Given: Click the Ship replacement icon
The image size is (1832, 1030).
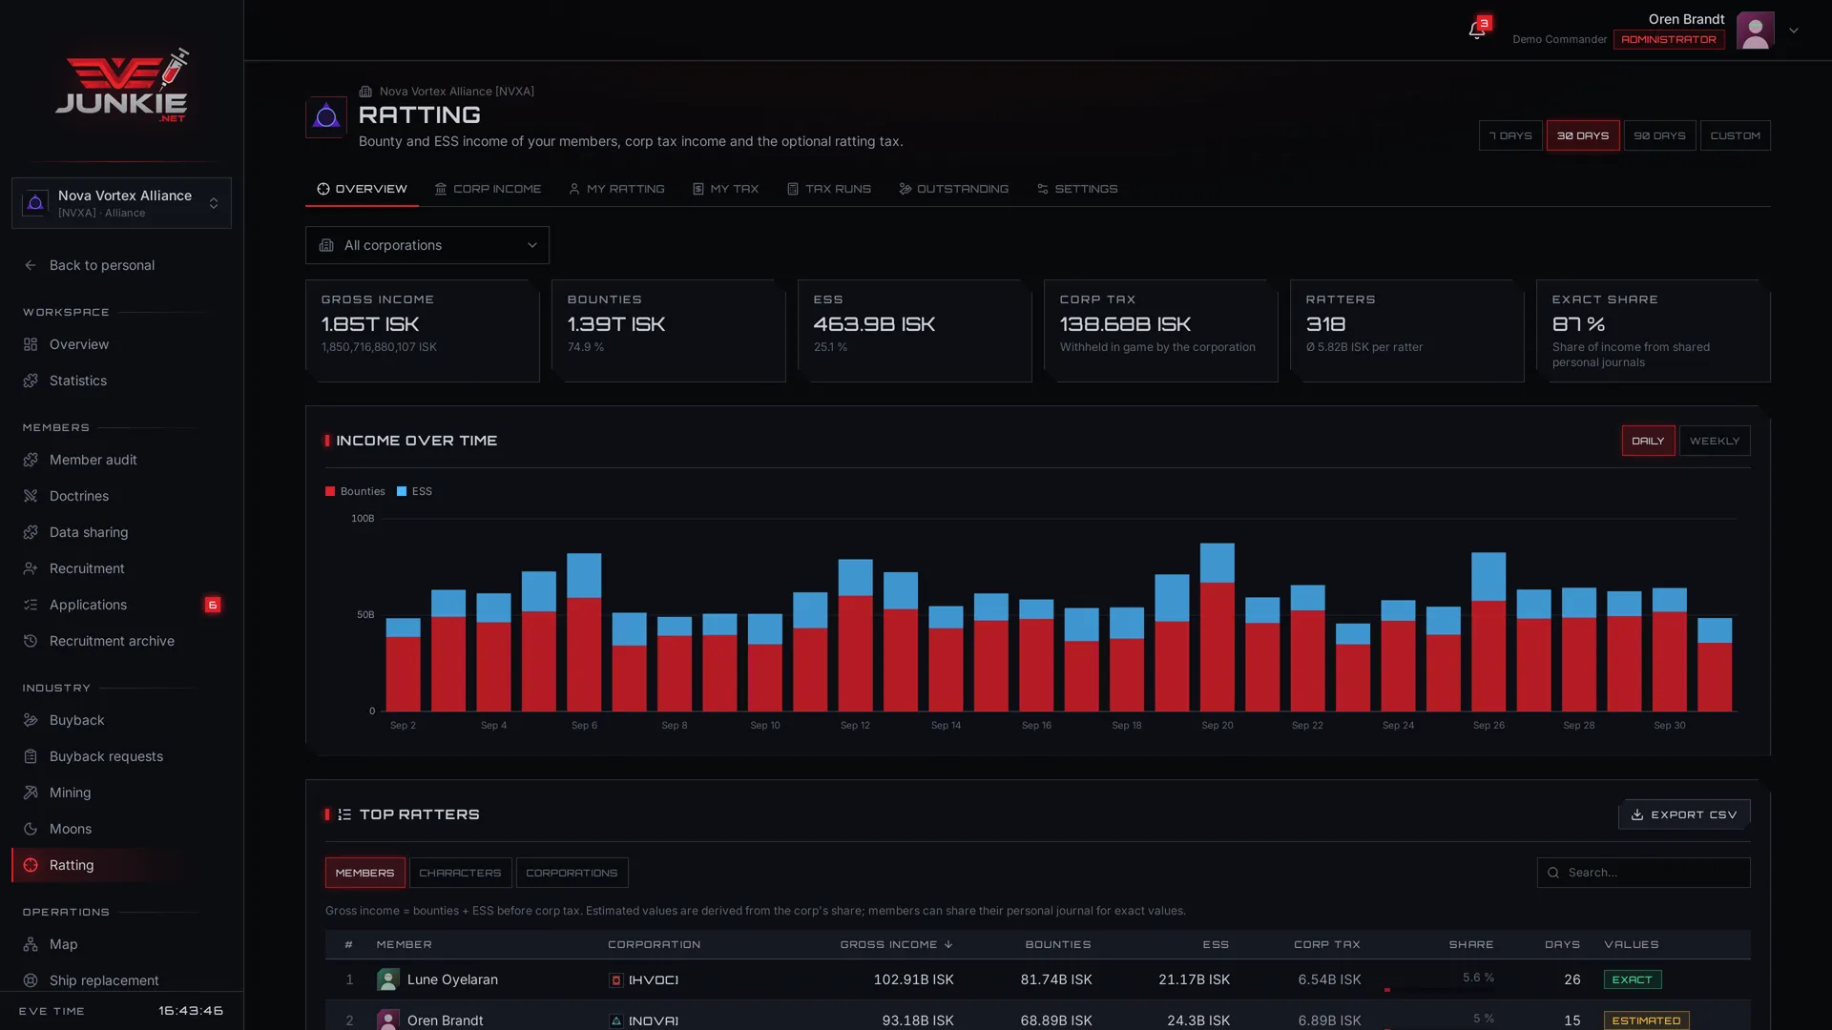Looking at the screenshot, I should (x=31, y=980).
